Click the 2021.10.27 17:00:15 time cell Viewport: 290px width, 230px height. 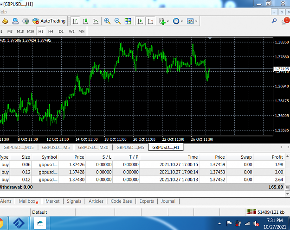(179, 165)
